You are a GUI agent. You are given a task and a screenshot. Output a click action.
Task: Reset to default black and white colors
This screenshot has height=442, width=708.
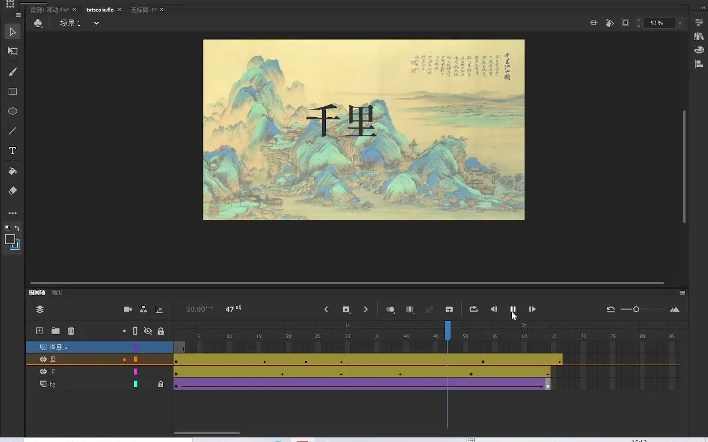pos(7,228)
